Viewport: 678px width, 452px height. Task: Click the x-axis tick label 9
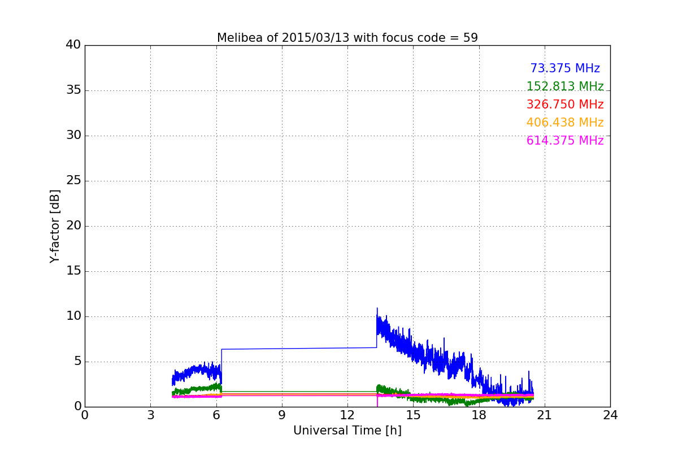(x=282, y=415)
